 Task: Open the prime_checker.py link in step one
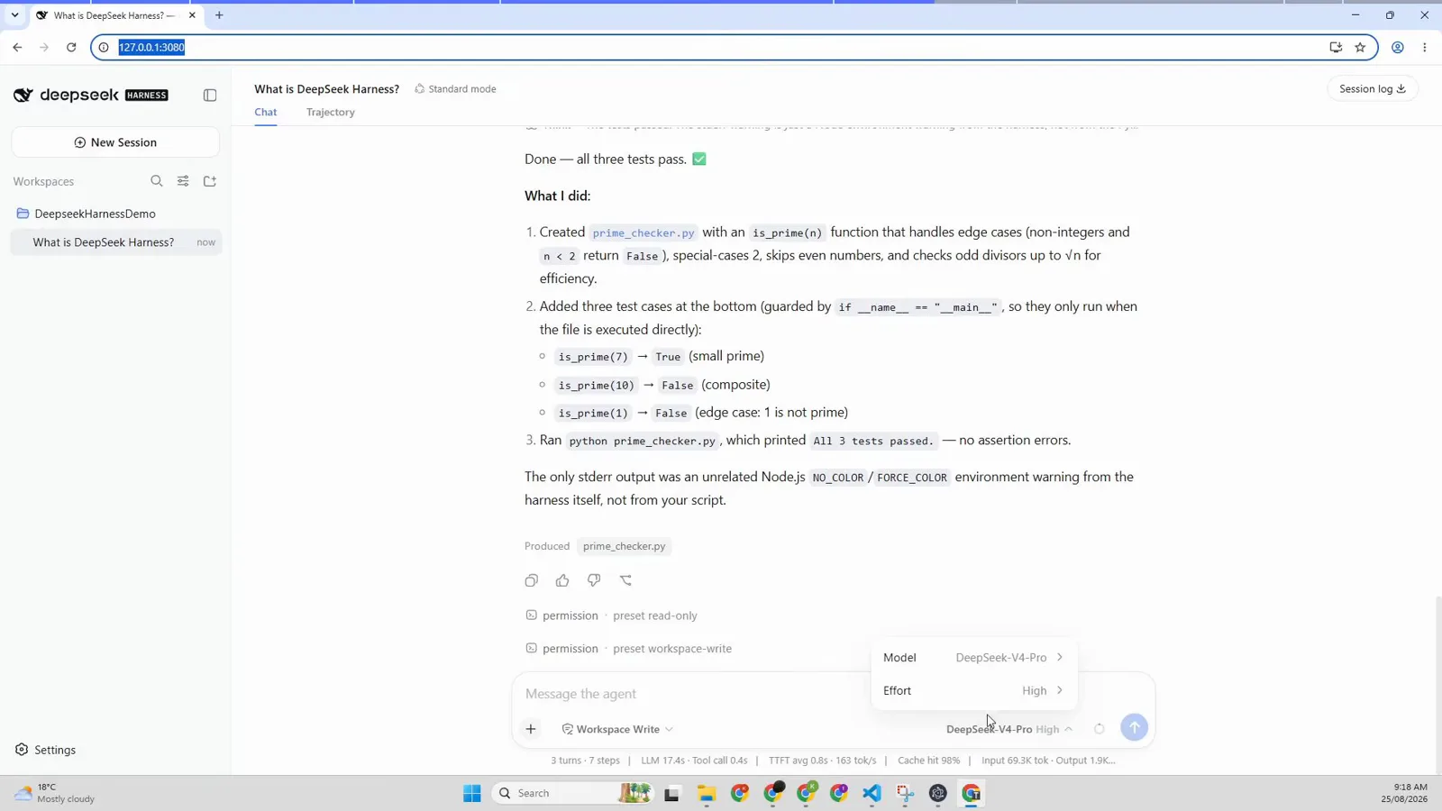(x=643, y=232)
